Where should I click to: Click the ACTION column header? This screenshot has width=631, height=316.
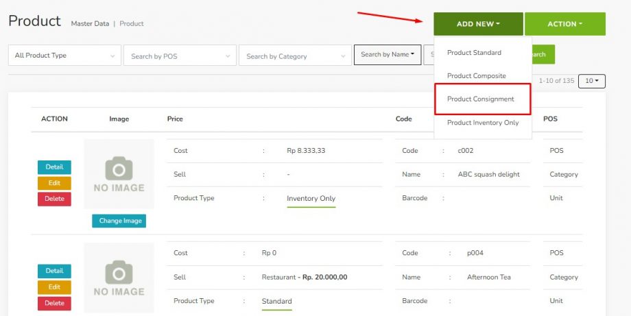pyautogui.click(x=54, y=119)
